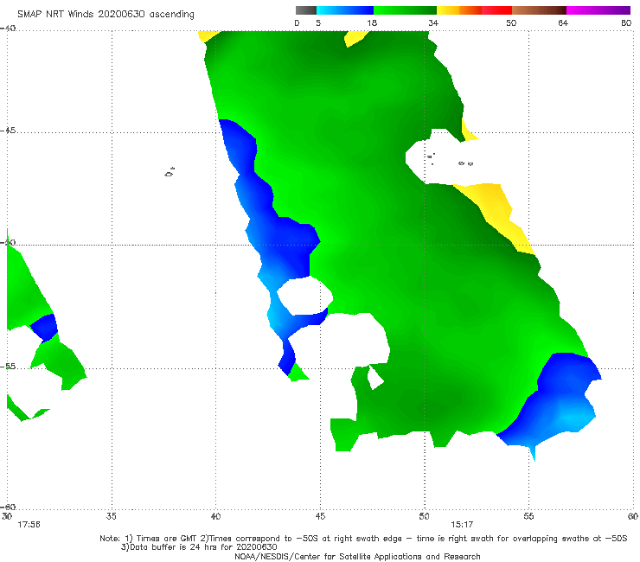Viewport: 640px width, 562px height.
Task: Click longitude label '30' on the bottom axis
Action: [7, 516]
